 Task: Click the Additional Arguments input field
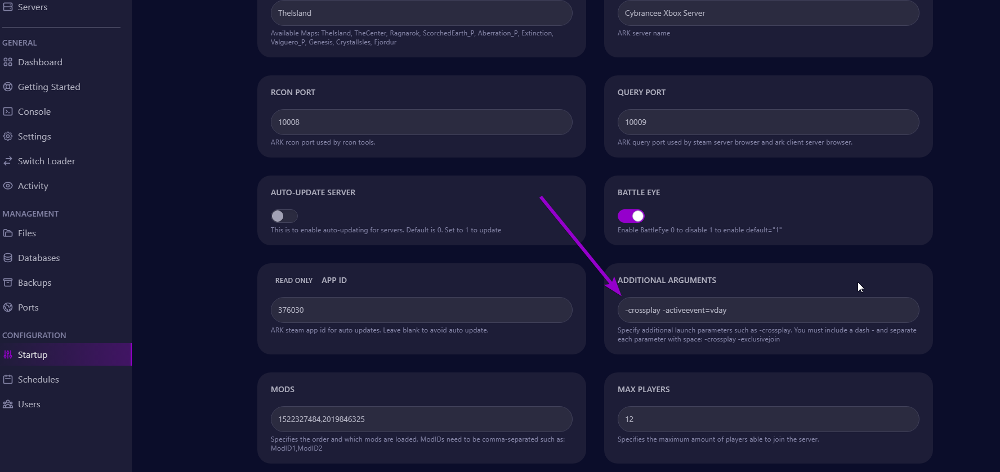coord(768,310)
